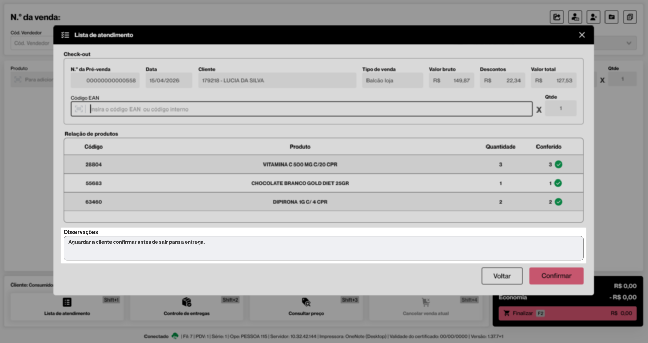This screenshot has width=648, height=343.
Task: Close the Lista de atendimento dialog
Action: pos(582,35)
